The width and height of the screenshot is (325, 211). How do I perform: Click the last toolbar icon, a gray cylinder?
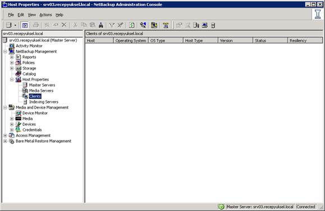point(213,25)
